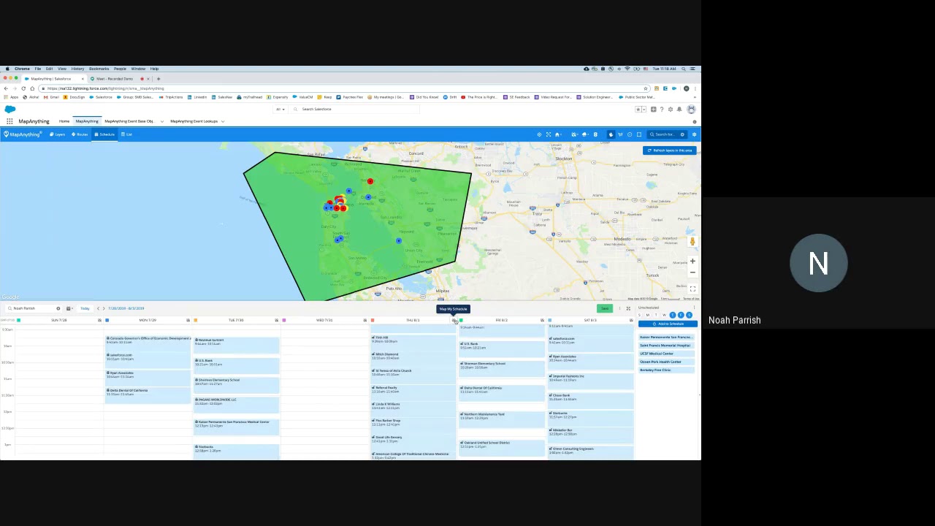935x526 pixels.
Task: Open the Routes panel in MapAnything
Action: pos(80,134)
